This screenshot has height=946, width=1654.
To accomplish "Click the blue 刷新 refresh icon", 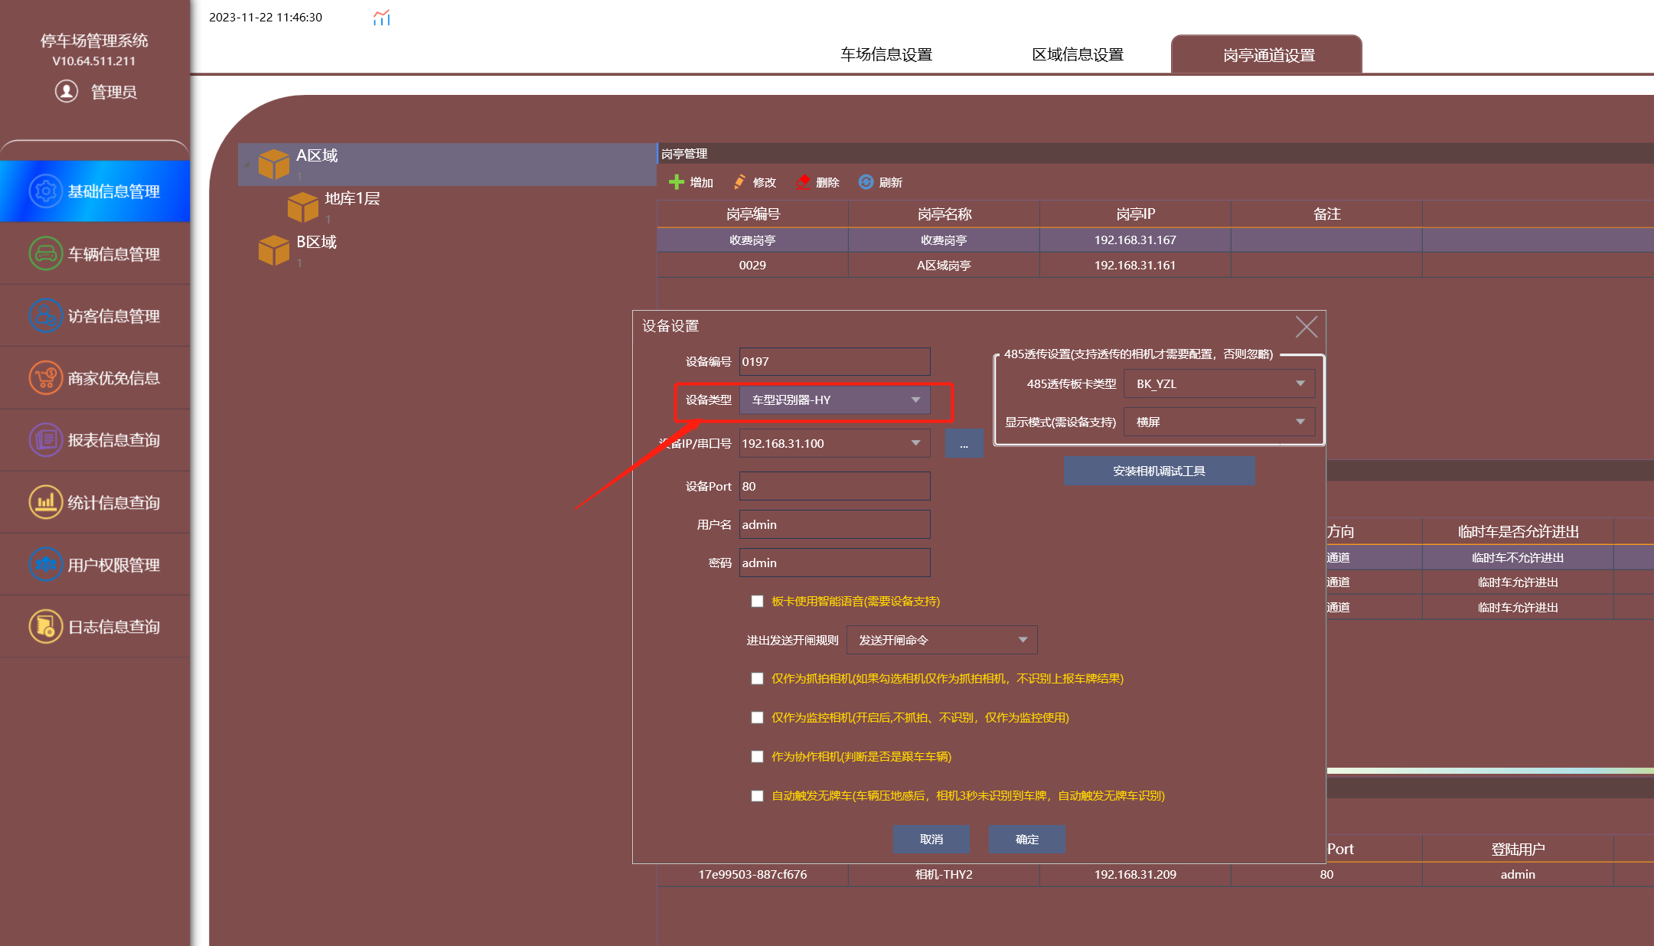I will click(x=866, y=182).
